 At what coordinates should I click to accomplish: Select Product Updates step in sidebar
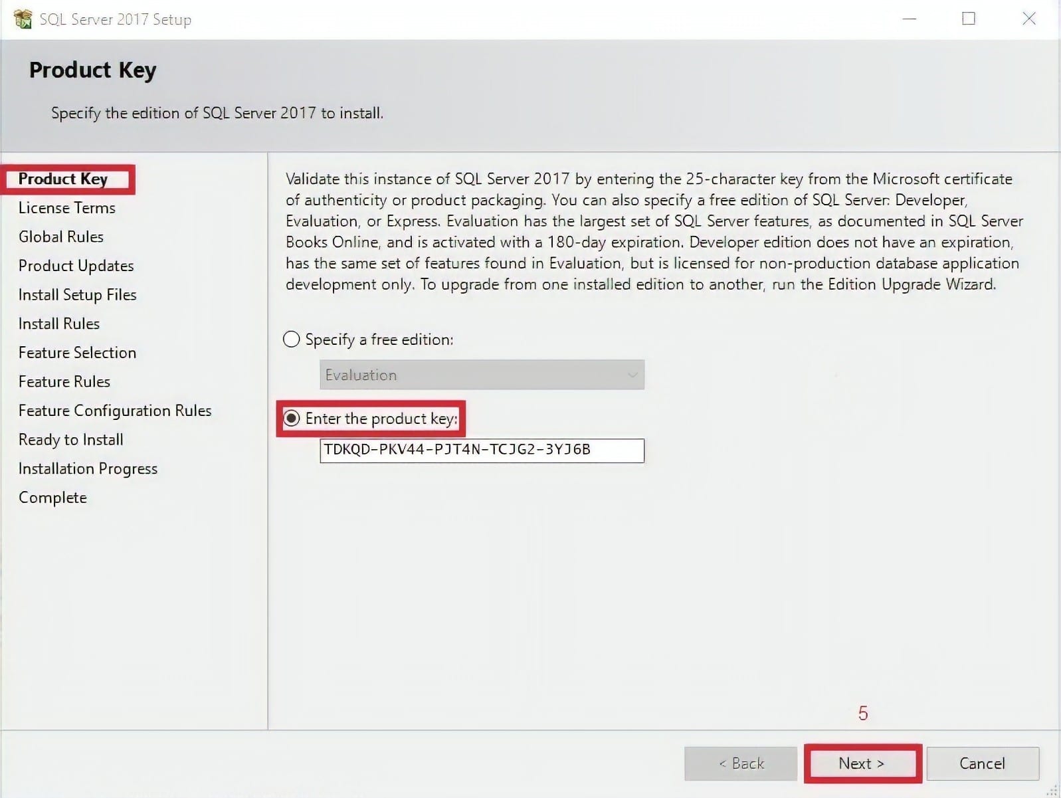coord(76,266)
